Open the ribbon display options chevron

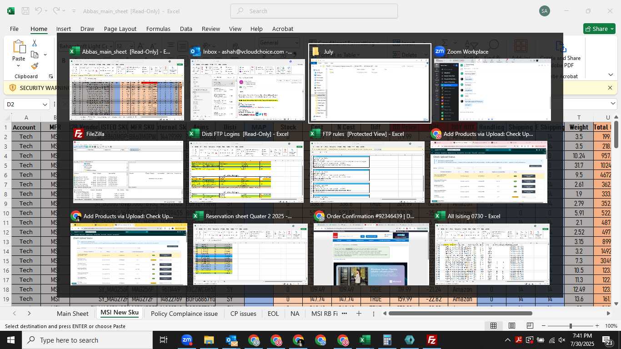point(611,75)
